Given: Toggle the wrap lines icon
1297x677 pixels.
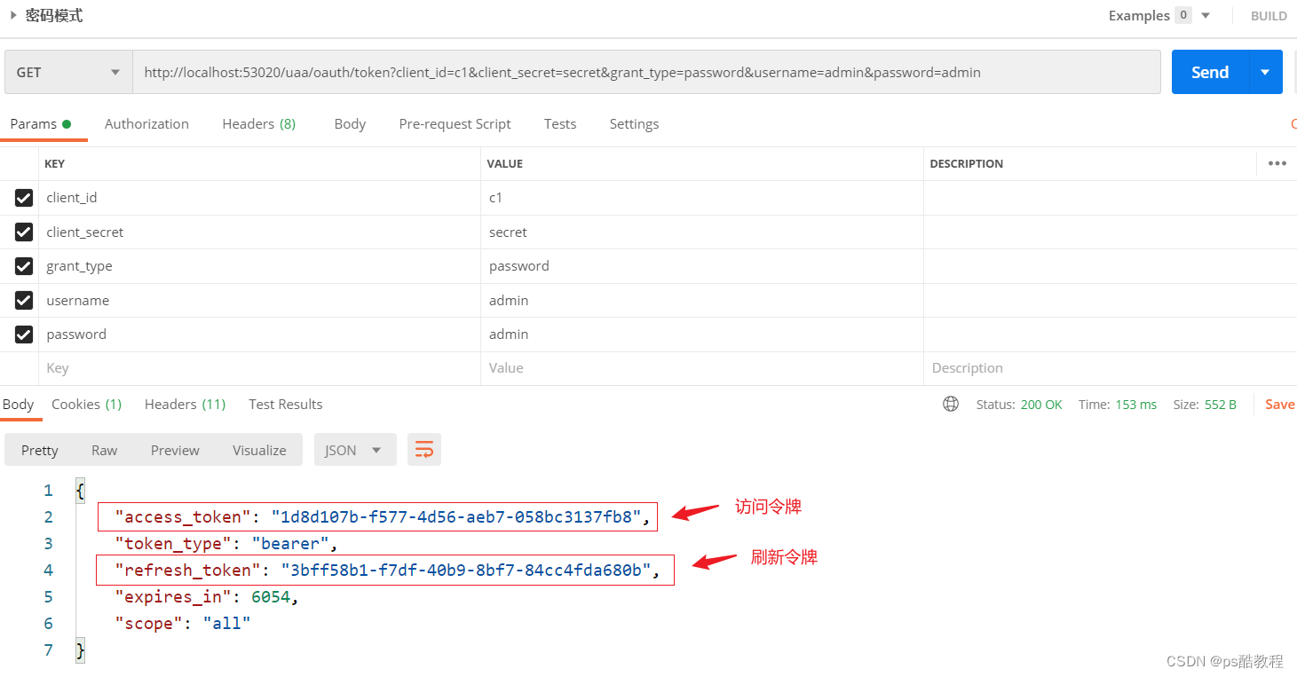Looking at the screenshot, I should pos(424,450).
